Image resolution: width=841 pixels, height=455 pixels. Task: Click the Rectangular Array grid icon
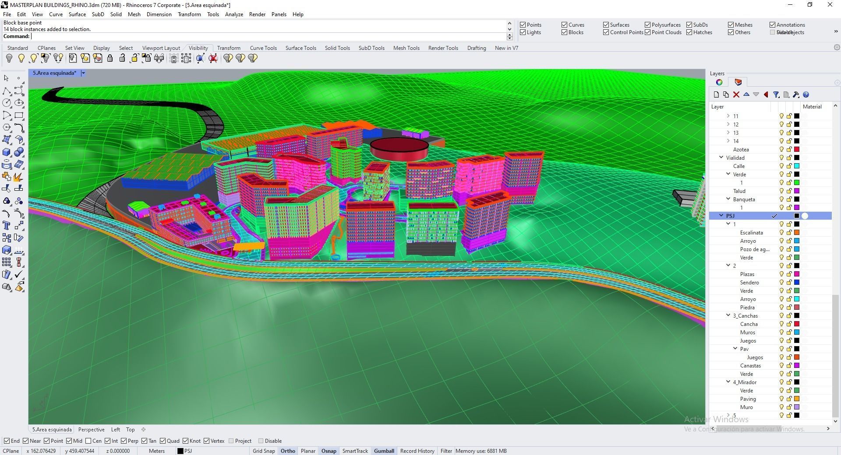(7, 262)
